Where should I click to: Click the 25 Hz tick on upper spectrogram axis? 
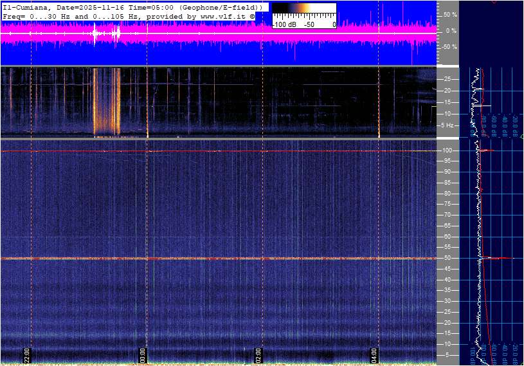point(446,79)
